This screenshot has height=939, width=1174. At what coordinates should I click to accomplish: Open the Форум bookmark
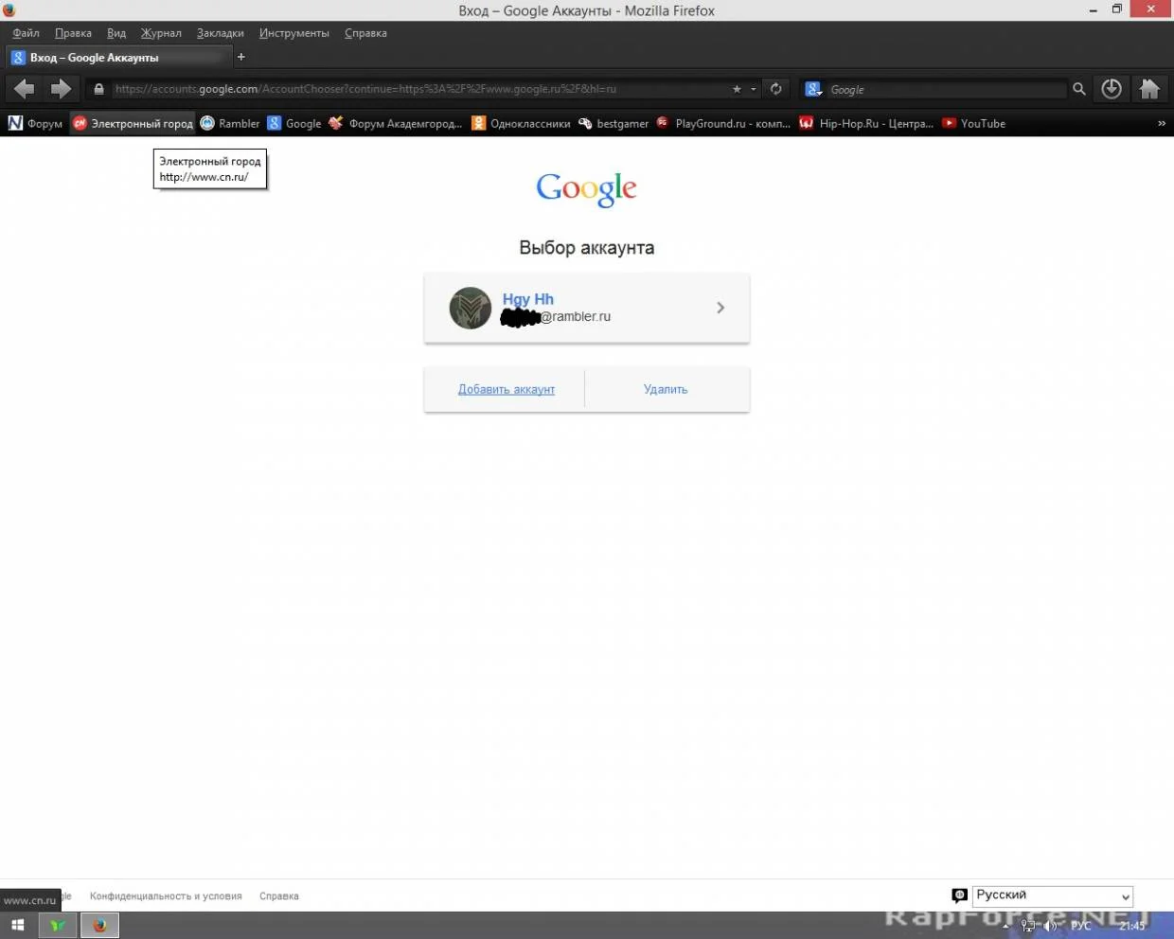coord(36,123)
